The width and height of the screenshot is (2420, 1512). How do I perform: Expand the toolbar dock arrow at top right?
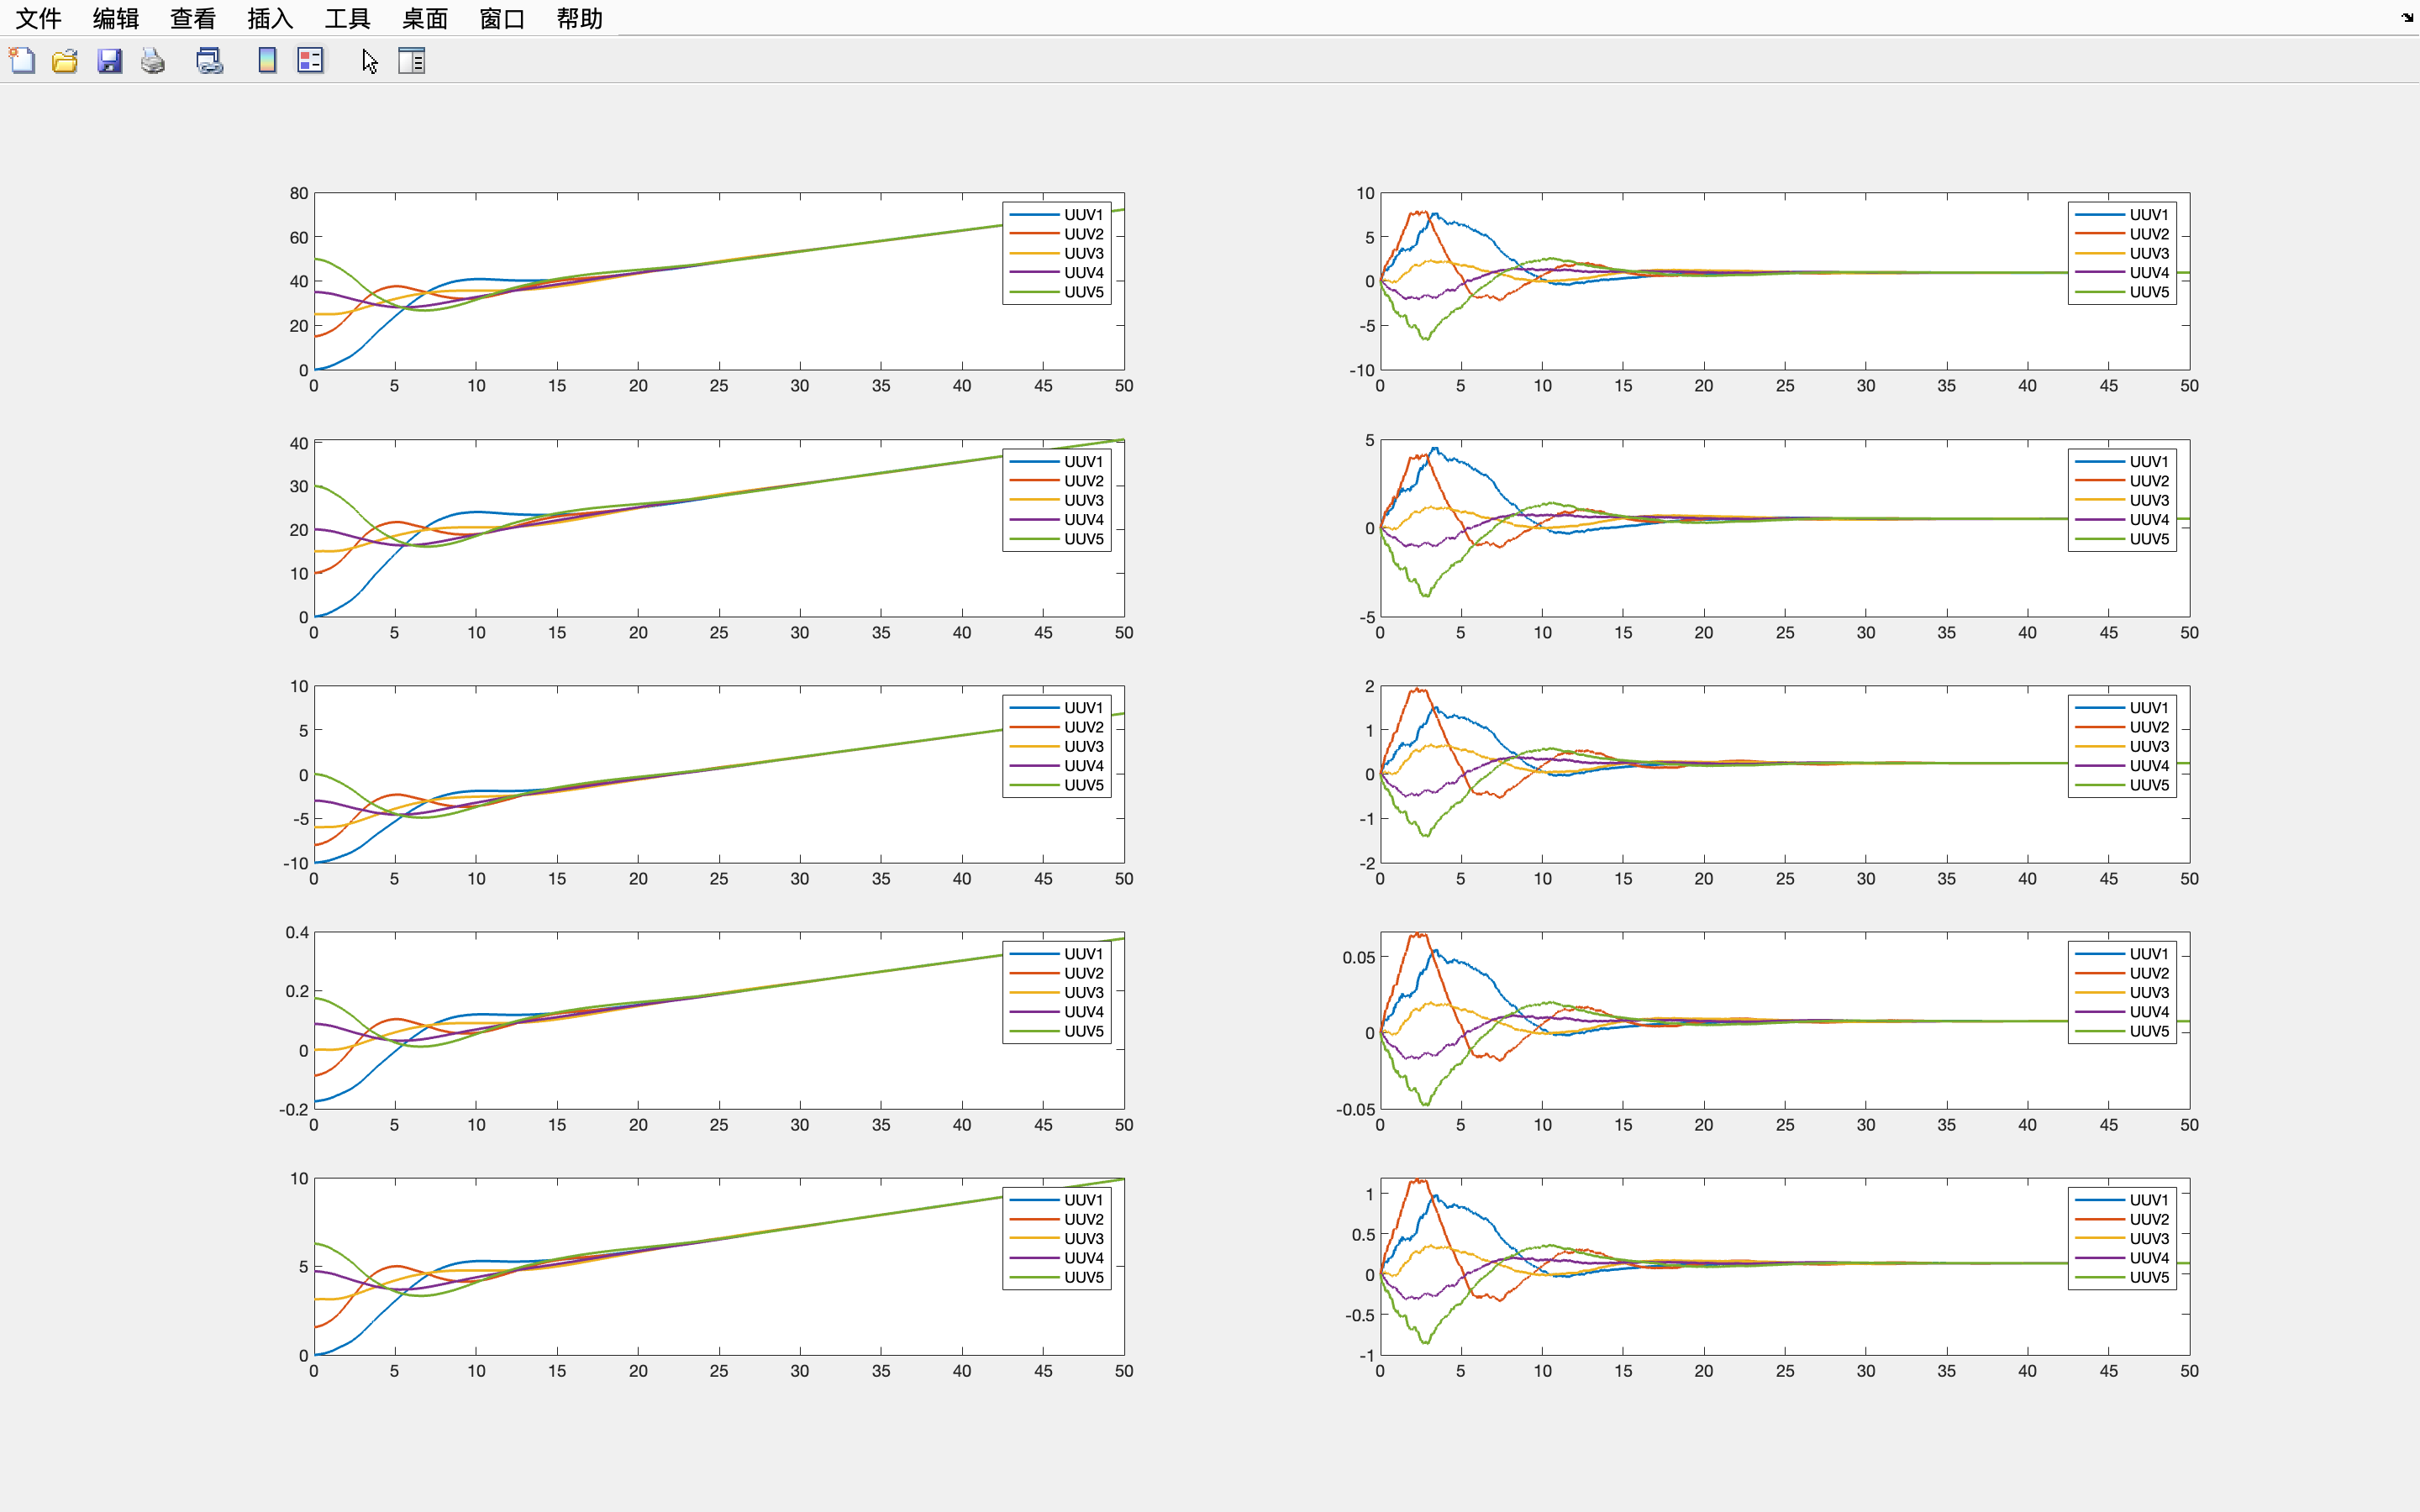[2407, 17]
